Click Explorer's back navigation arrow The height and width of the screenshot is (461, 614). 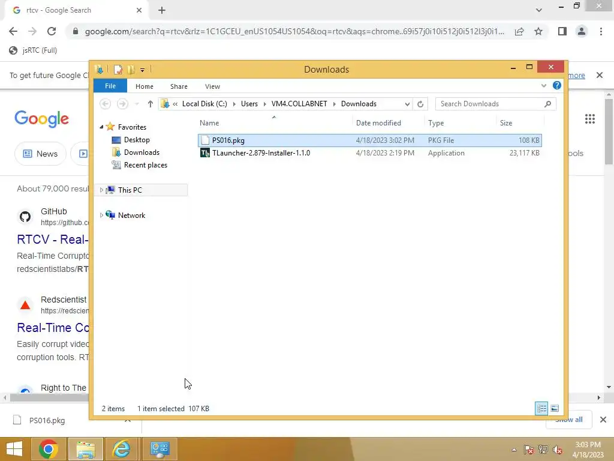tap(105, 104)
